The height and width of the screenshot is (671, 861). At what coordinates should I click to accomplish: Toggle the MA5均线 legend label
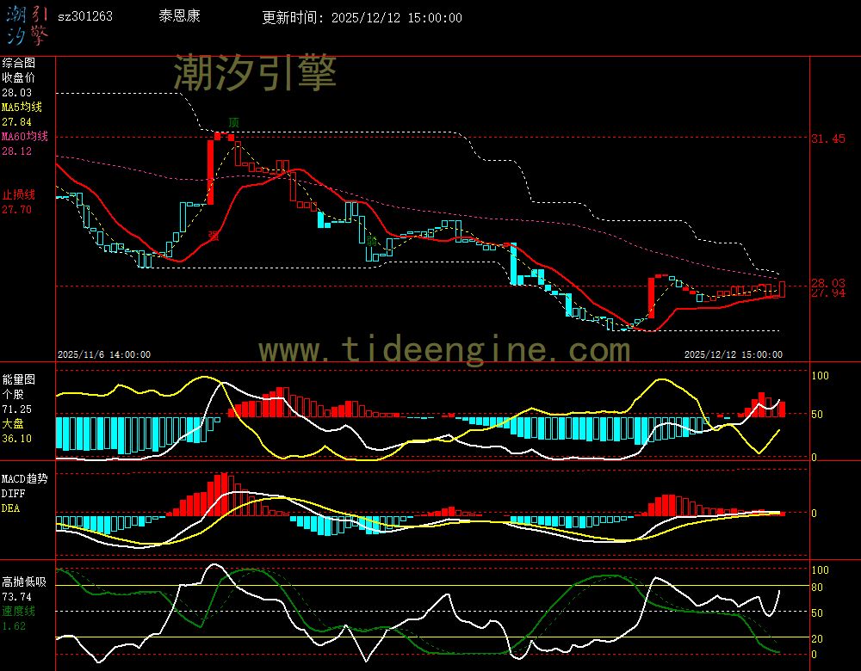[x=22, y=107]
